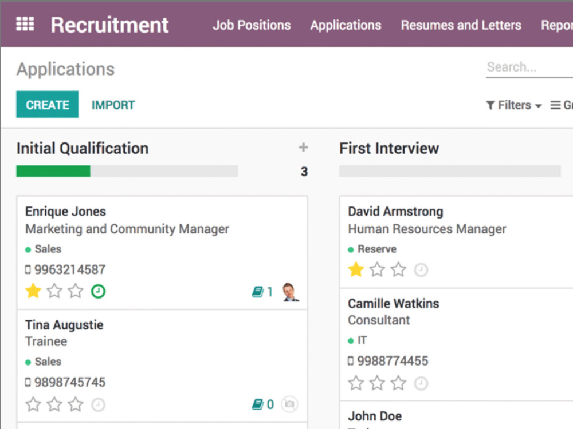Click the Search input field
This screenshot has width=573, height=429.
tap(529, 67)
